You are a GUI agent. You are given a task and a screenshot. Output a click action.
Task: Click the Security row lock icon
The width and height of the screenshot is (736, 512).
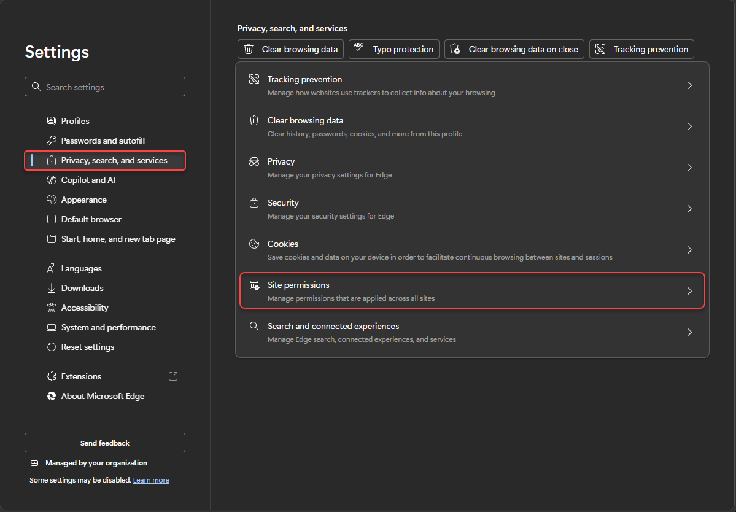coord(254,203)
